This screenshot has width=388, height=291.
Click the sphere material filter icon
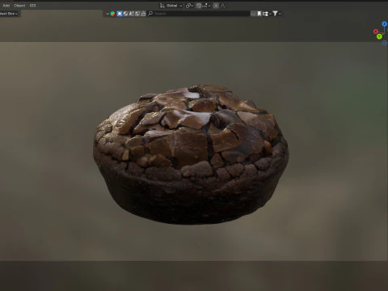(125, 14)
